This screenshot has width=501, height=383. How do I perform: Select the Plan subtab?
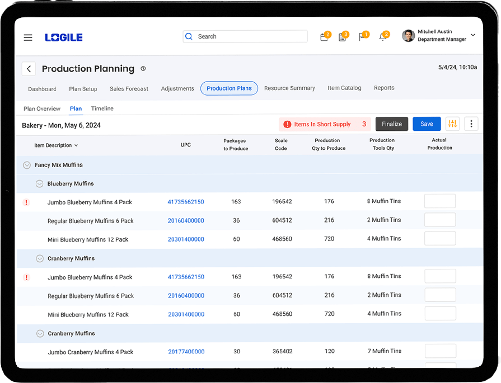tap(76, 108)
